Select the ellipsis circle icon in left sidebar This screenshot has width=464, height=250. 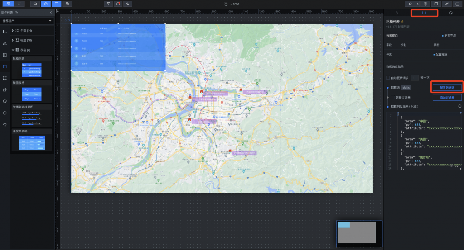(x=5, y=113)
